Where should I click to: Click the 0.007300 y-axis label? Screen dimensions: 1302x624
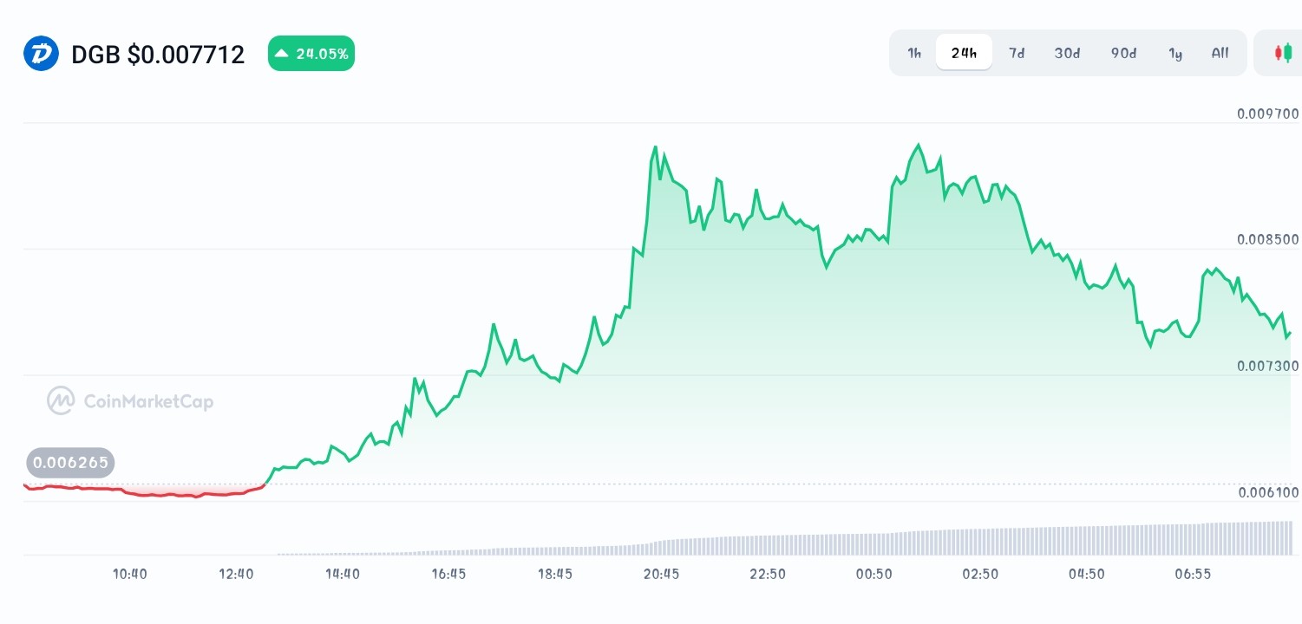[x=1268, y=366]
